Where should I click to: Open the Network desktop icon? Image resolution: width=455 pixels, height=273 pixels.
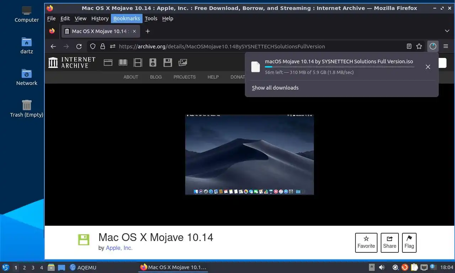pyautogui.click(x=27, y=77)
